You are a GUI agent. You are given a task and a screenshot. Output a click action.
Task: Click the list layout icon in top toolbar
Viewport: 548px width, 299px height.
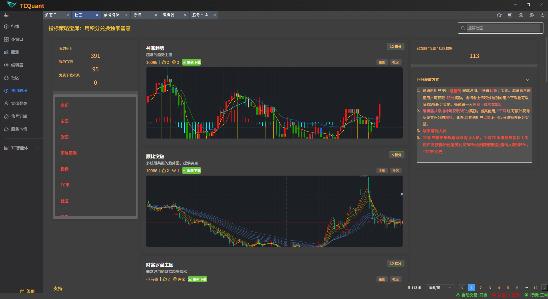(x=510, y=15)
